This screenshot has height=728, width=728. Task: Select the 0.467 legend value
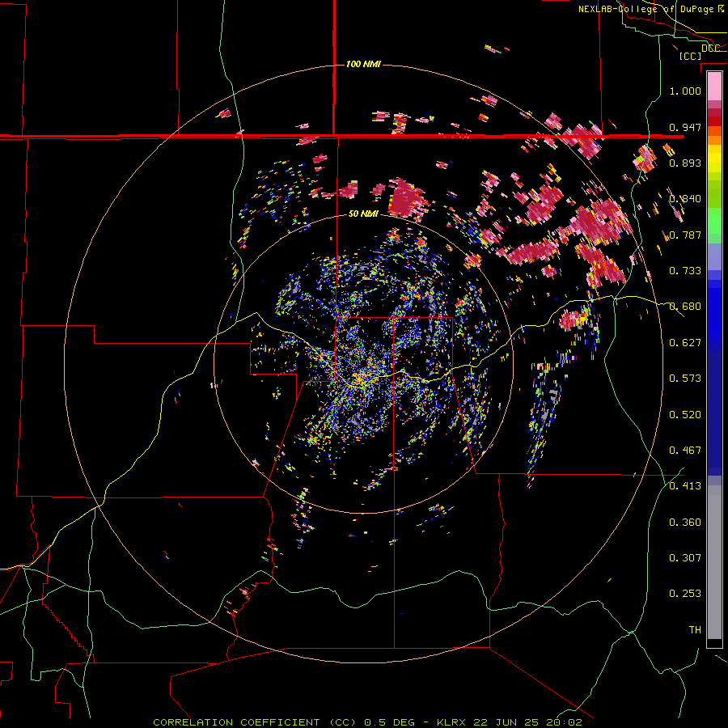(685, 450)
